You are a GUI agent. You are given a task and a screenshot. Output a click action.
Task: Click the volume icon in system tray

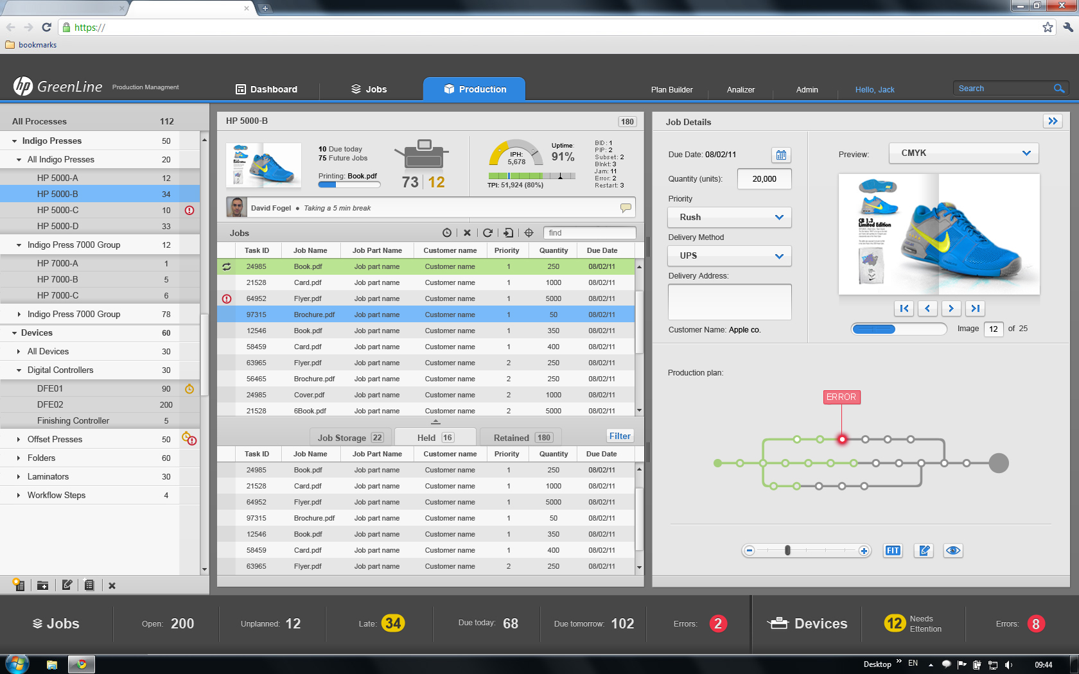(1008, 664)
